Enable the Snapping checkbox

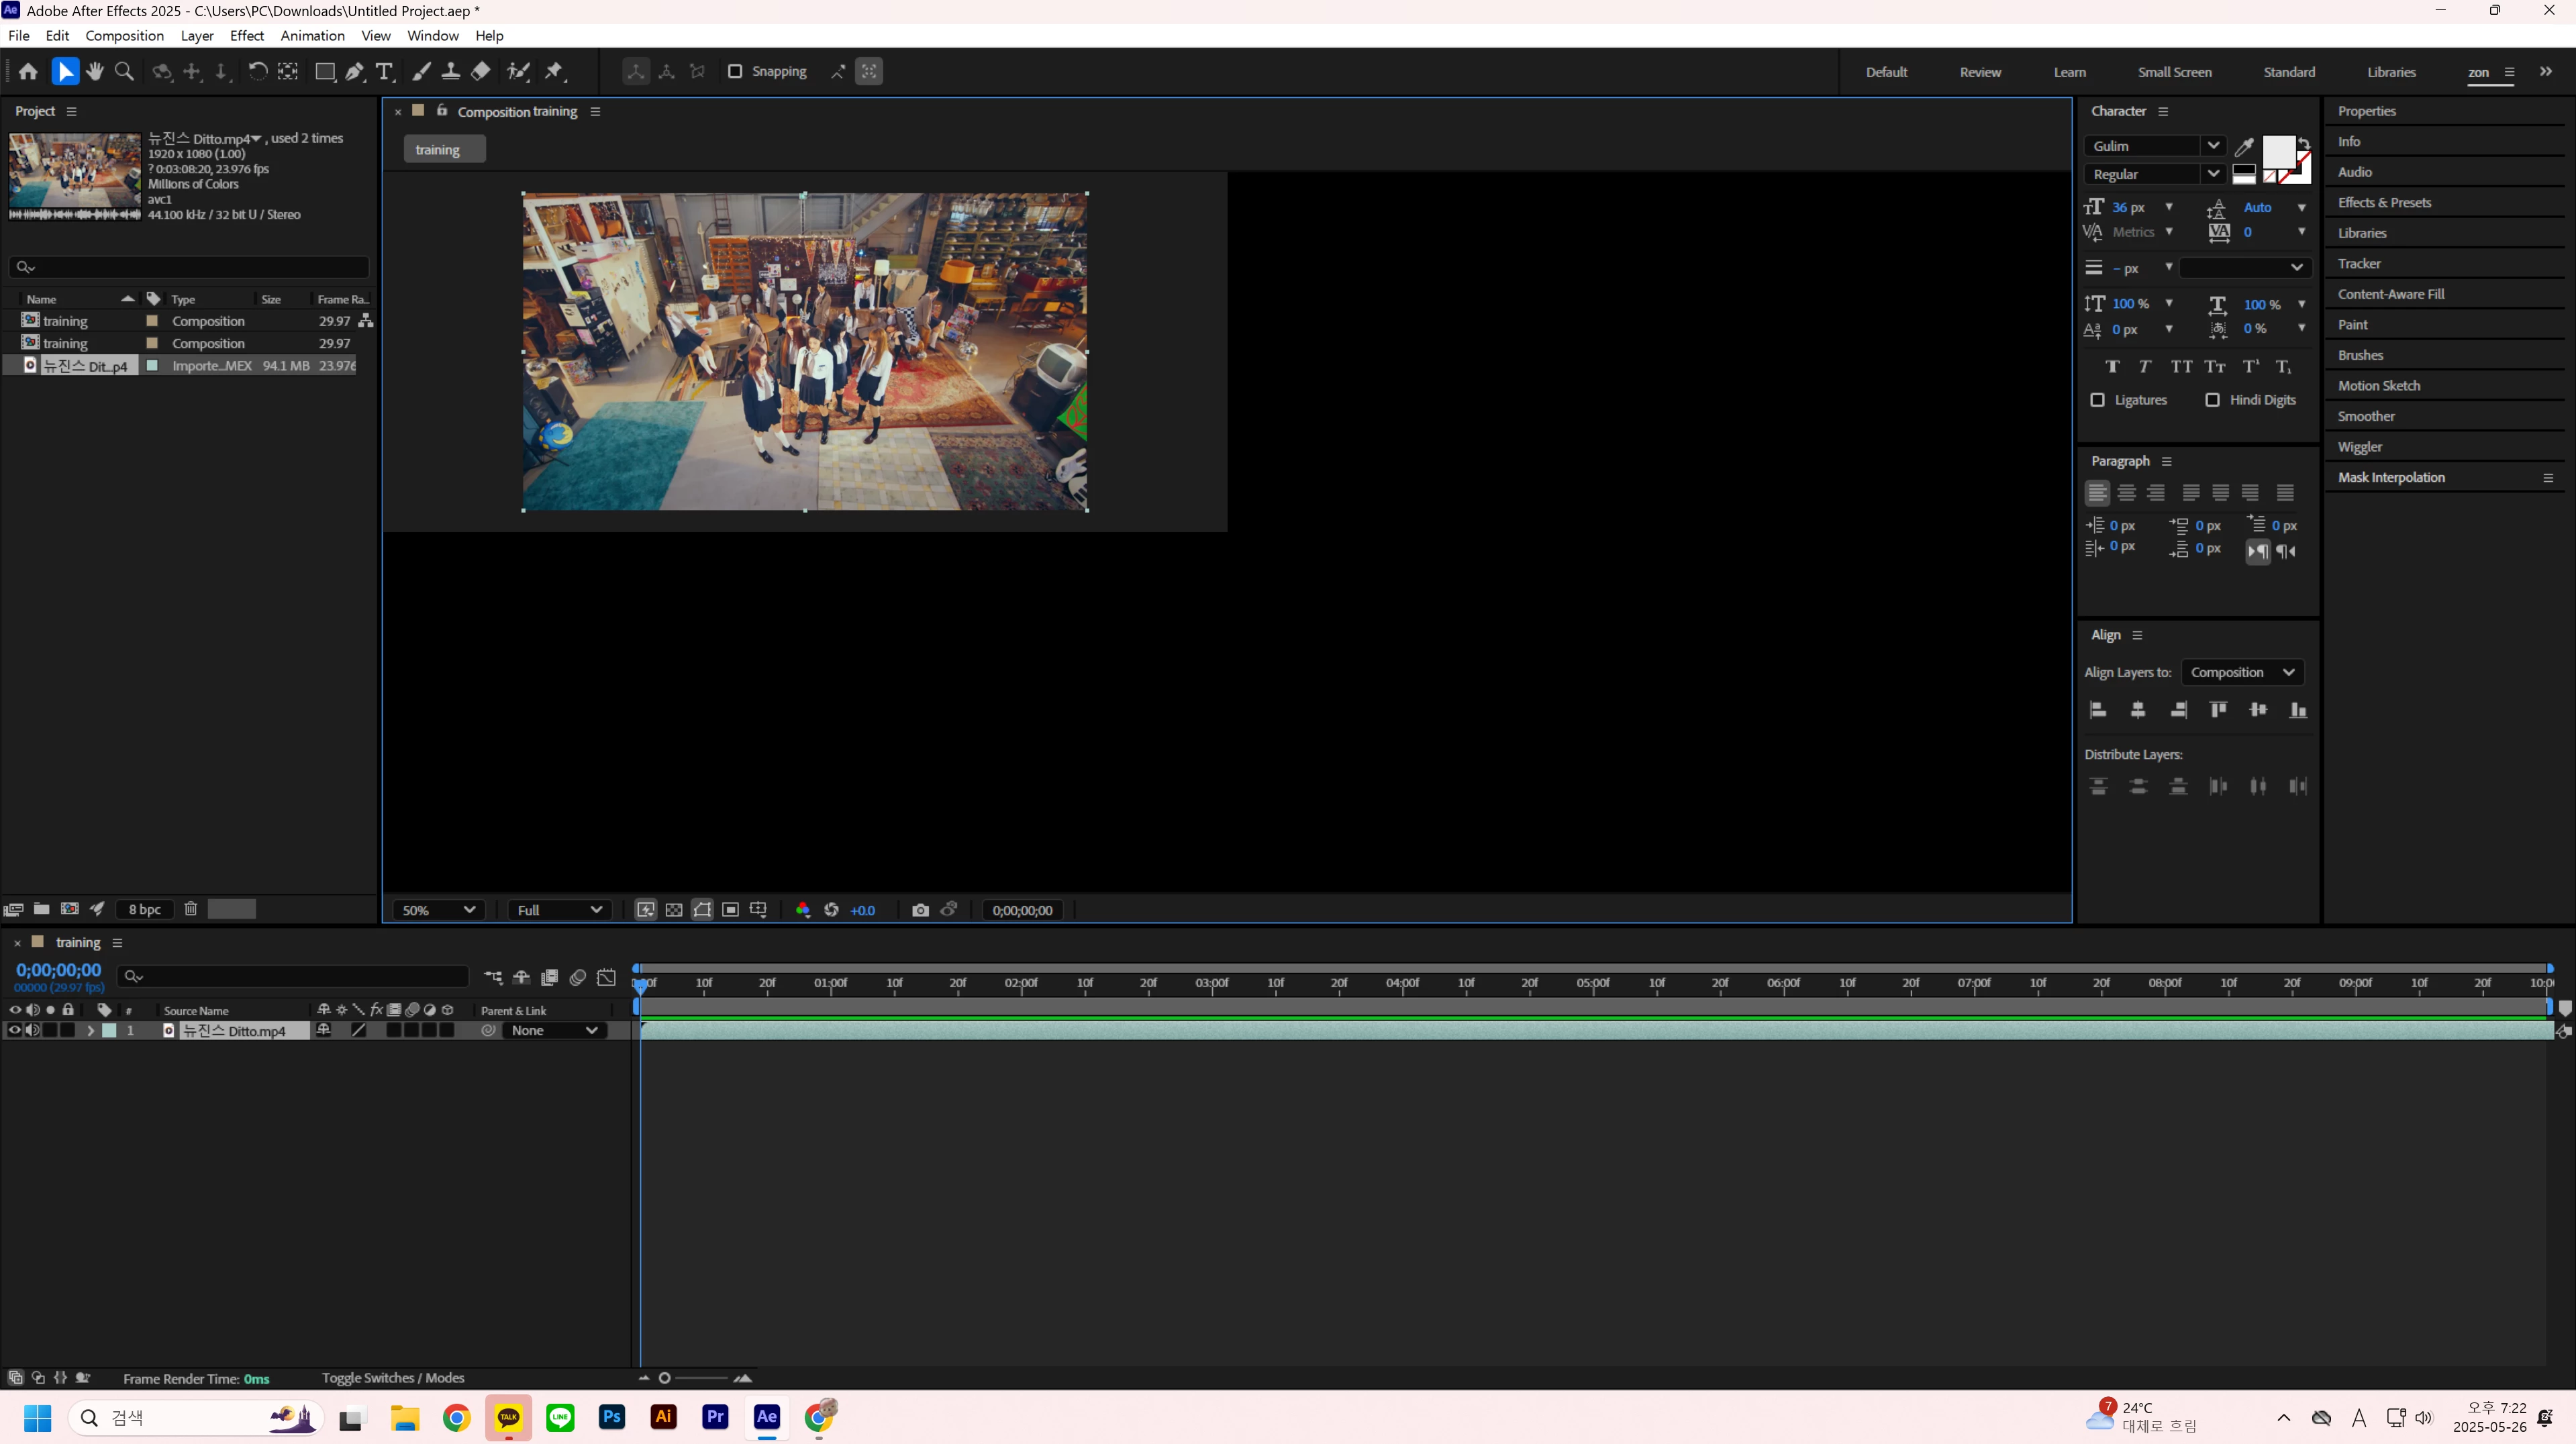coord(735,72)
